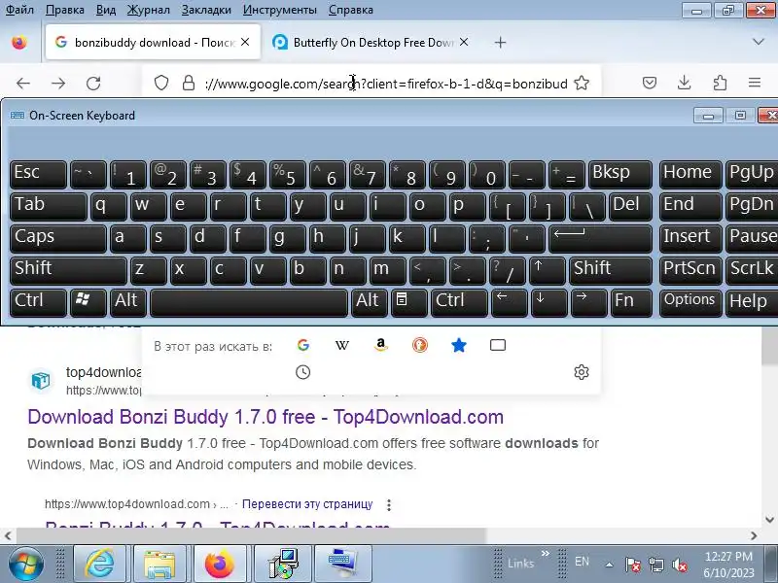Toggle the left Shift key on keyboard

[68, 271]
